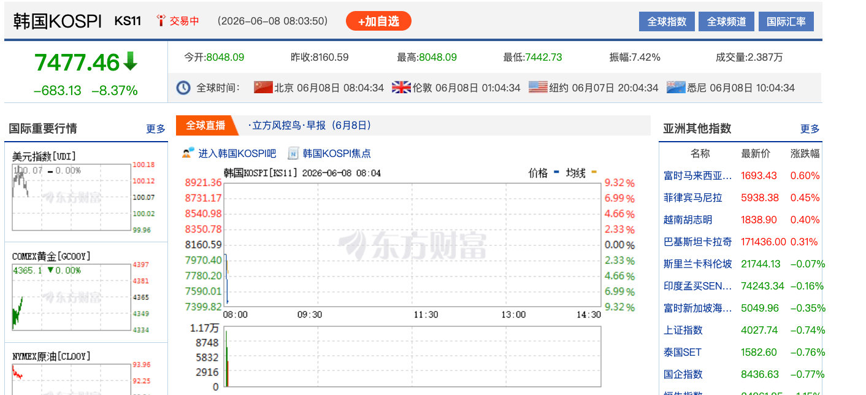866x395 pixels.
Task: Click the China flag next to 北京
Action: 263,87
